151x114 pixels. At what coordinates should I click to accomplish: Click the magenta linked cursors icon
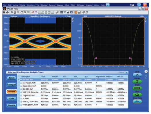(36, 12)
